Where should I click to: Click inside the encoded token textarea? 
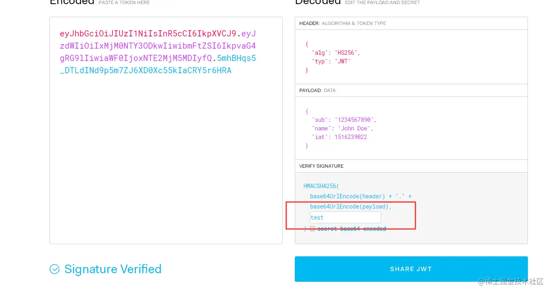(166, 130)
